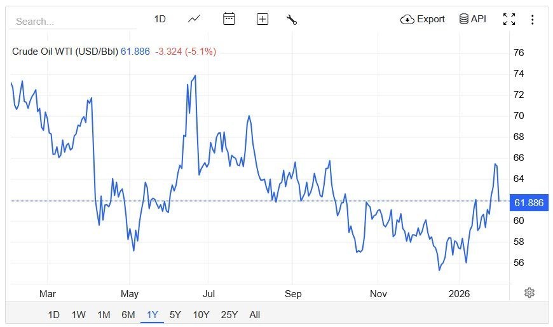Open the 1D interval dropdown
Screen dimensions: 553x327
[x=160, y=19]
